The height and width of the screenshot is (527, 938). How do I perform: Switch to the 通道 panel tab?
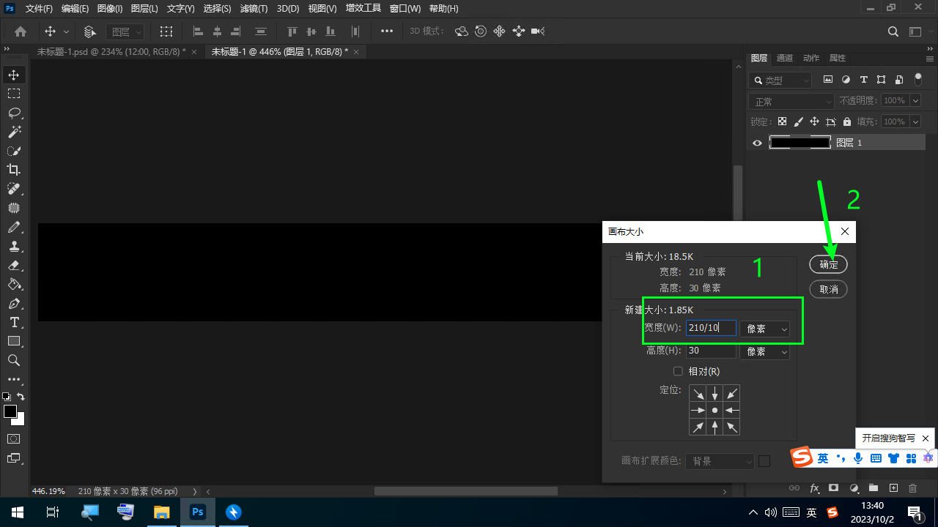[785, 58]
